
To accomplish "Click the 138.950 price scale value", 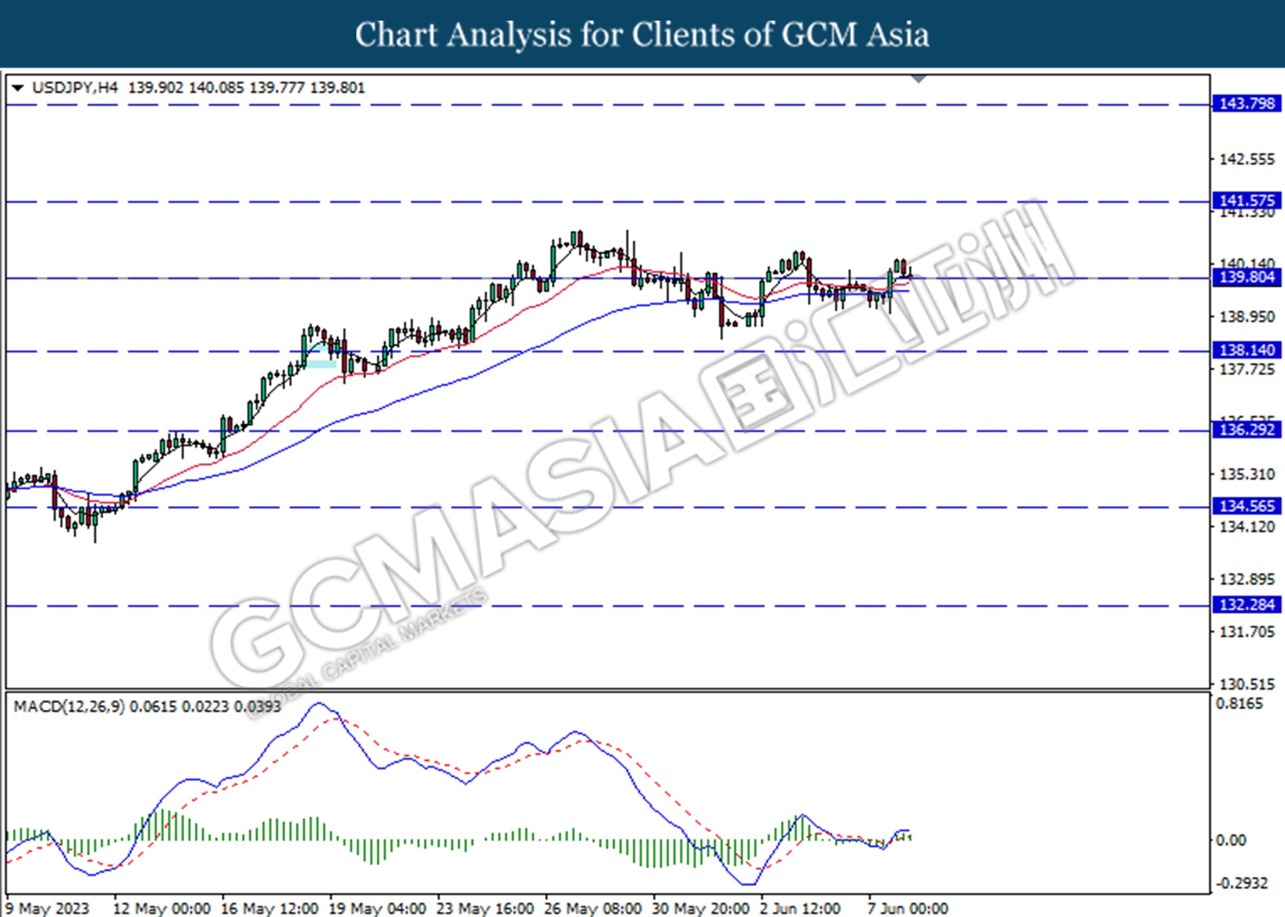I will [x=1247, y=317].
